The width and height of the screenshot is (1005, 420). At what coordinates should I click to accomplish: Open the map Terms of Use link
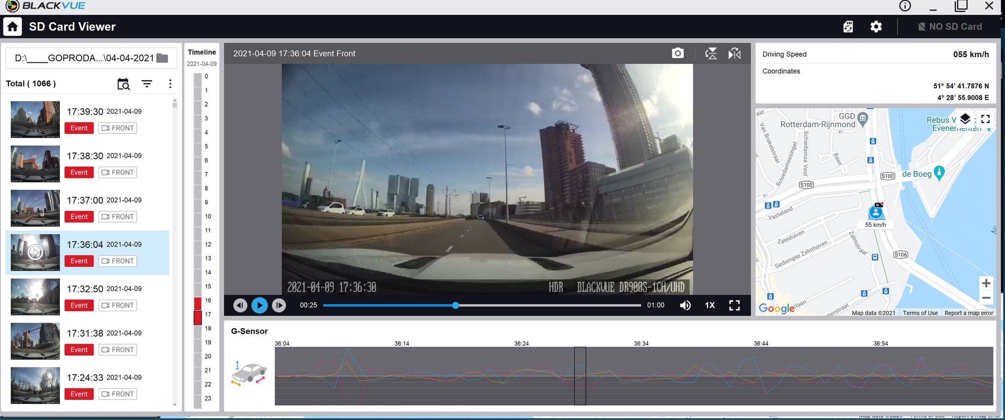[920, 313]
